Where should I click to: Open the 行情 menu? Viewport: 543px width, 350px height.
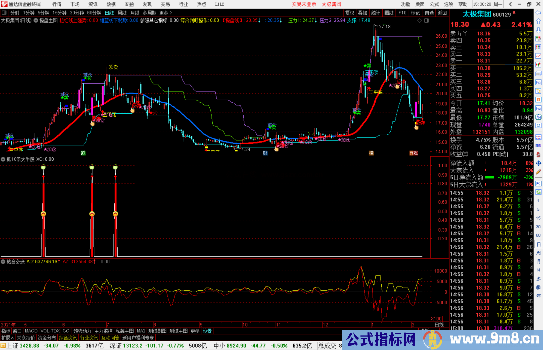(x=57, y=4)
